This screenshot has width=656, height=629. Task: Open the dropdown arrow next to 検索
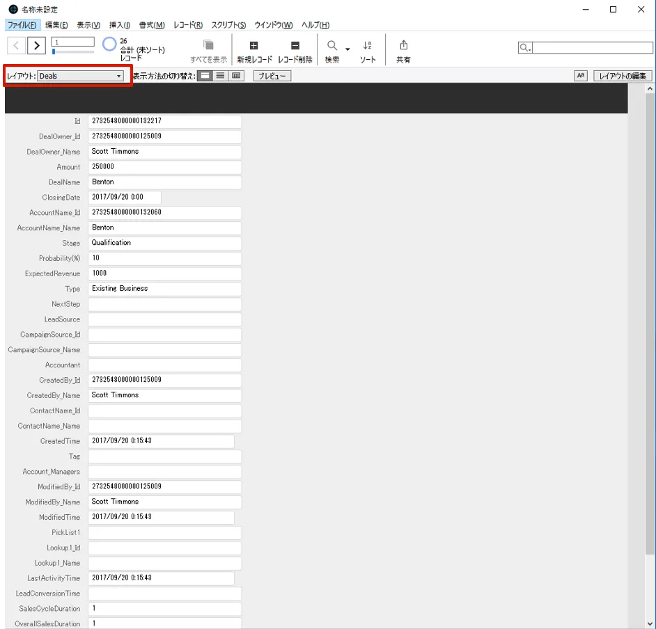(347, 49)
